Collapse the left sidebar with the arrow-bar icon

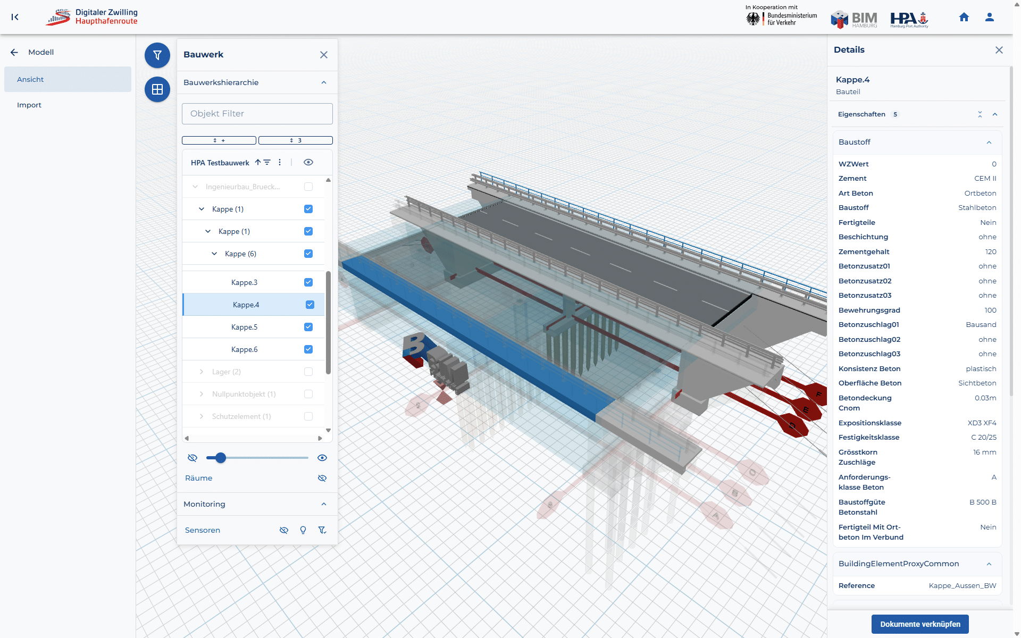15,17
